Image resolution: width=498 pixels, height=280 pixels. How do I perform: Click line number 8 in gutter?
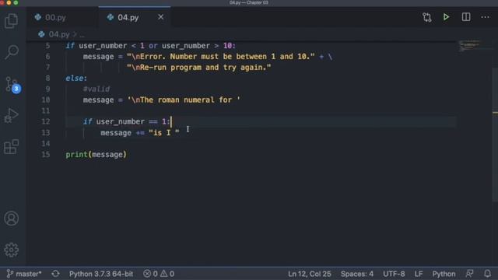coord(47,78)
